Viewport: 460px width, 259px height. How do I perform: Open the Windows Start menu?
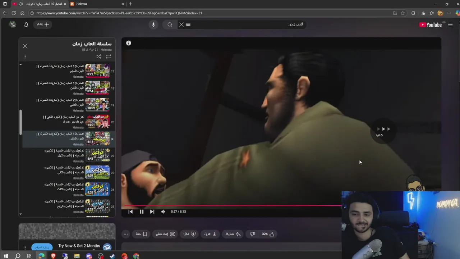pyautogui.click(x=6, y=256)
